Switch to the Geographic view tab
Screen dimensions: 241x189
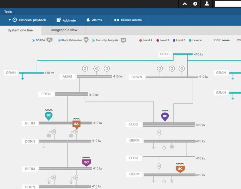click(64, 30)
